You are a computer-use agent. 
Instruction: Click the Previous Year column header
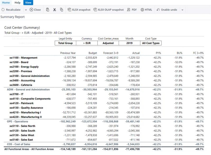tap(68, 53)
